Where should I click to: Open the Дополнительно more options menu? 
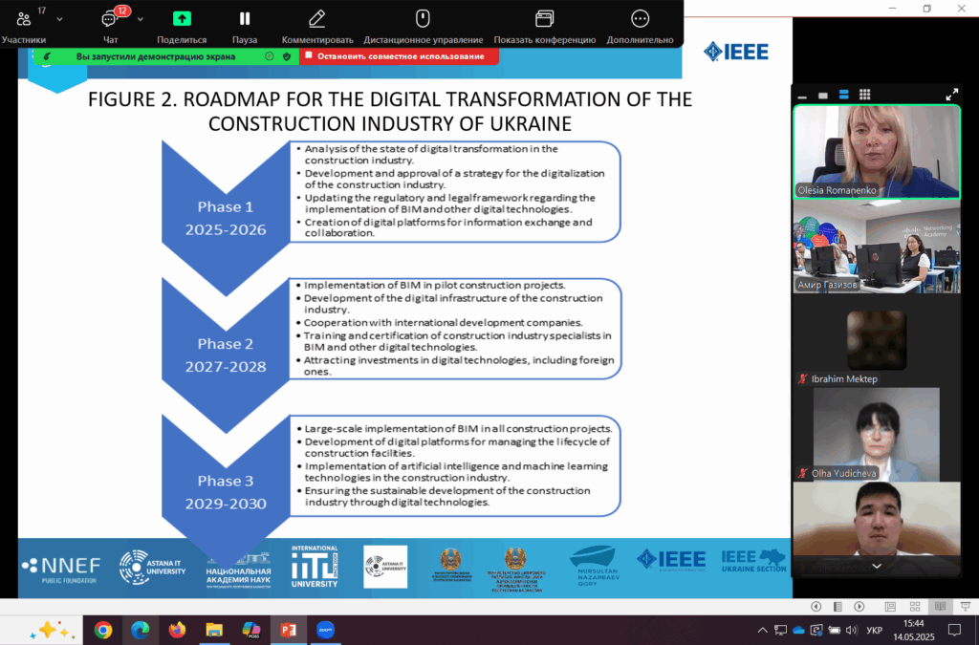[640, 25]
